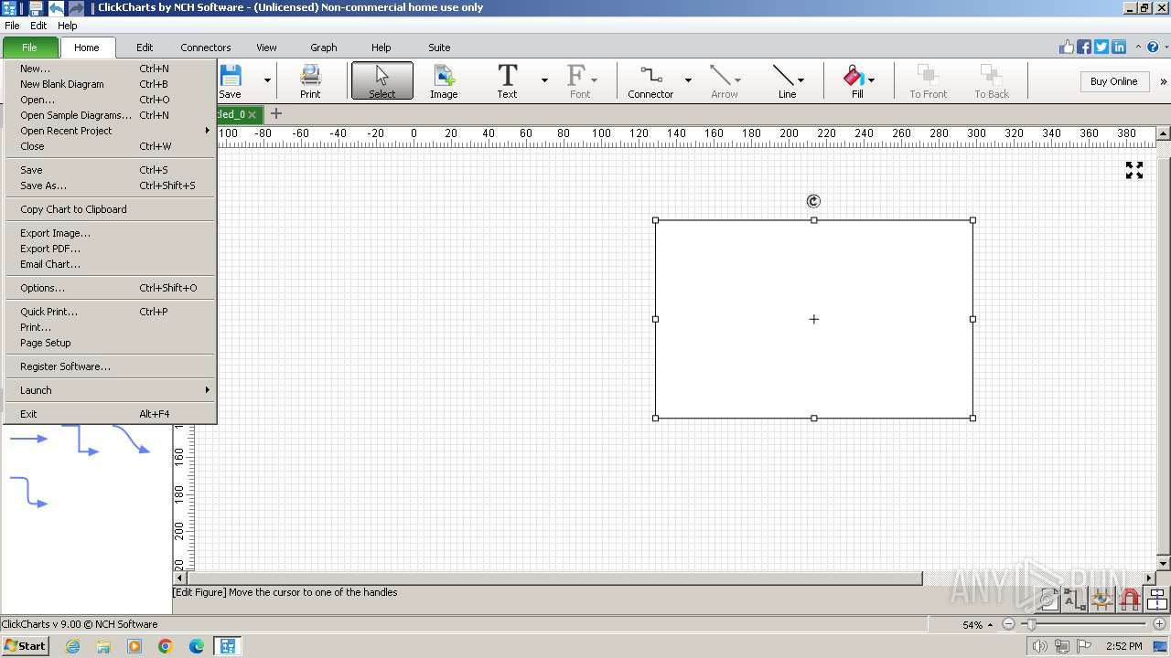1171x658 pixels.
Task: Click the Print toolbar icon
Action: pos(310,80)
